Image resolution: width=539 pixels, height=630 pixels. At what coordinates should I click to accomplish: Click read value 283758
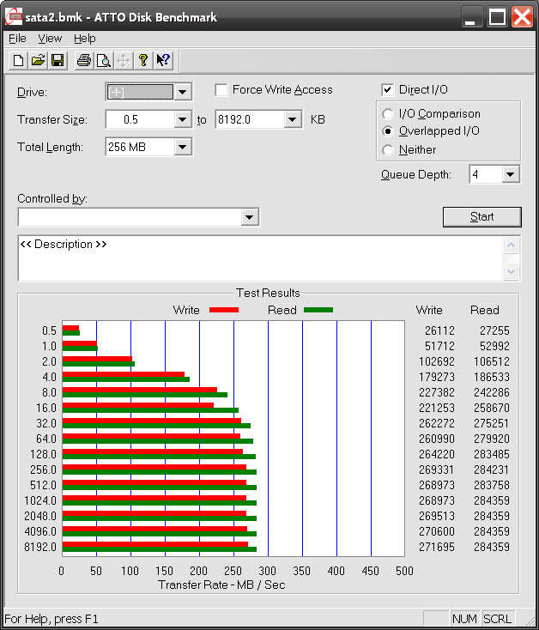[x=492, y=485]
